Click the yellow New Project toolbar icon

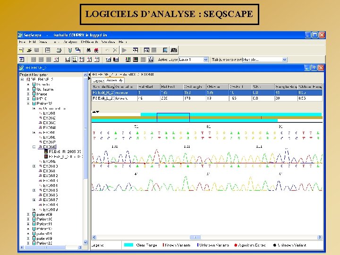(x=22, y=51)
